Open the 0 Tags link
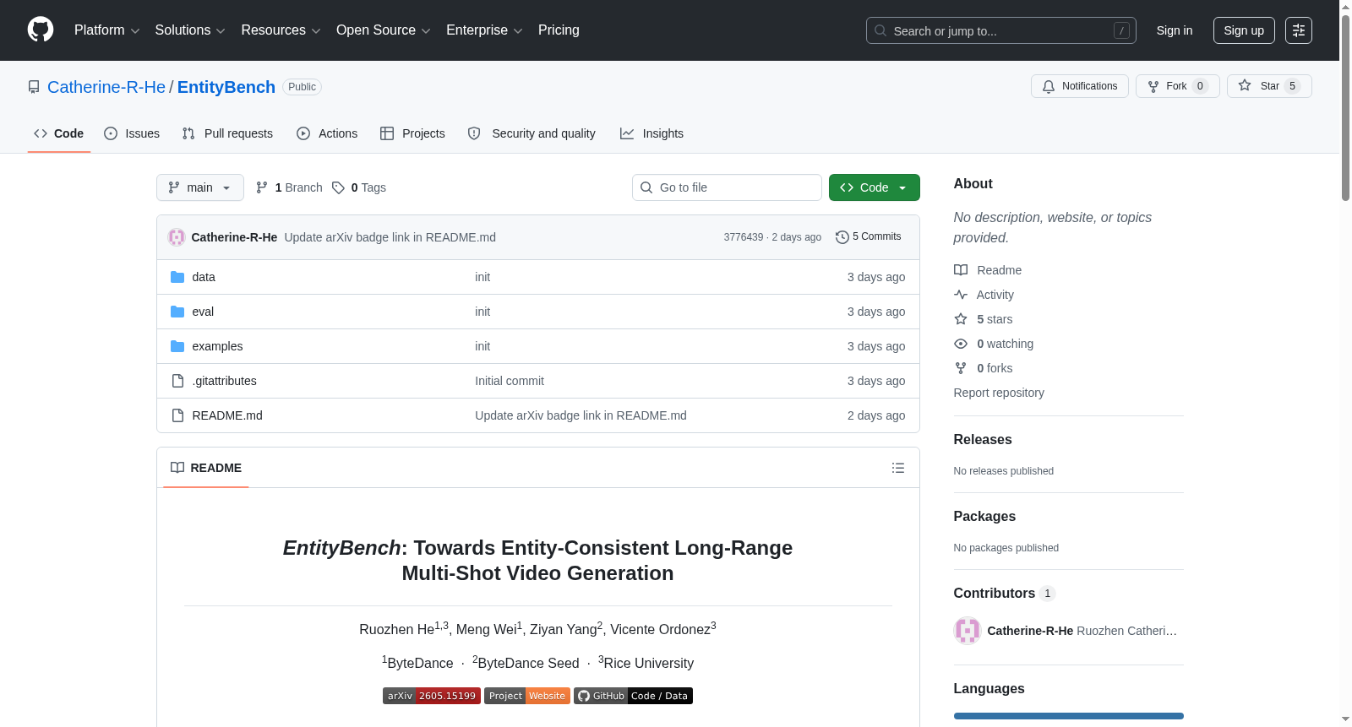This screenshot has width=1352, height=727. pyautogui.click(x=359, y=187)
